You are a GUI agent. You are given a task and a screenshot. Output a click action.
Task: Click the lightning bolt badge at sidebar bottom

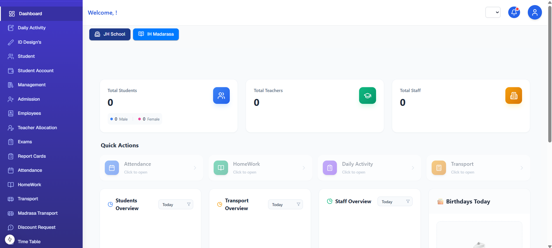point(10,239)
